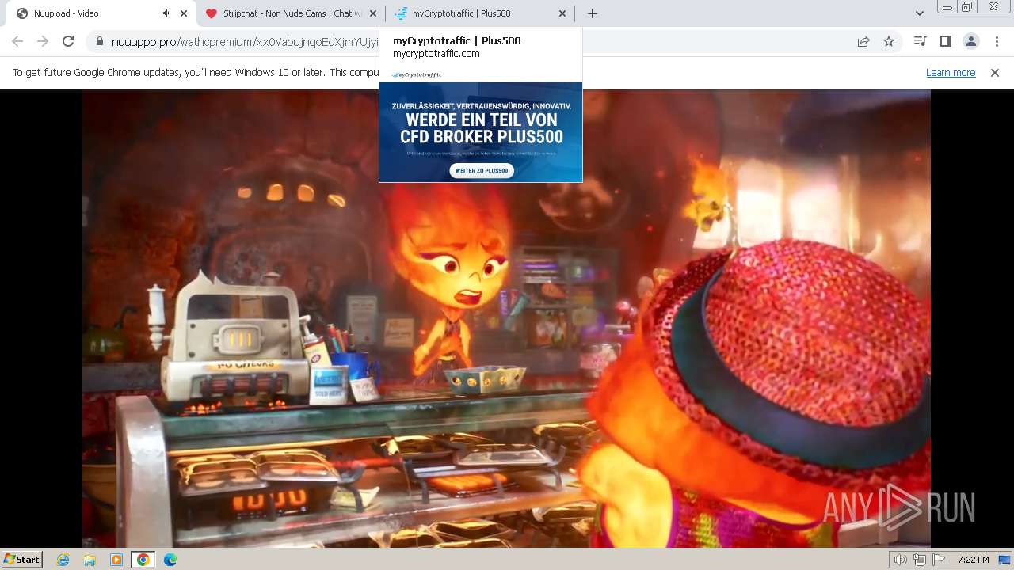Reload the current page
The width and height of the screenshot is (1014, 570).
click(68, 41)
